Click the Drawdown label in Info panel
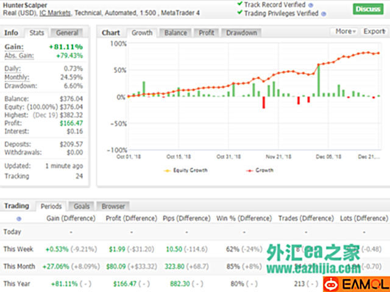 (x=21, y=86)
